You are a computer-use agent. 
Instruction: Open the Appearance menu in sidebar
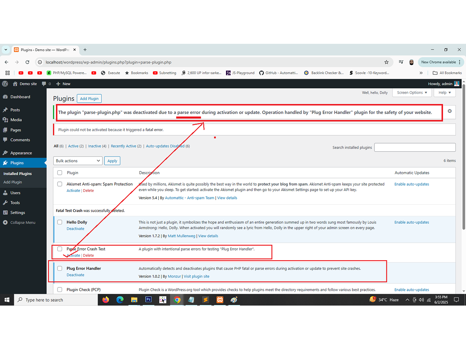pos(21,153)
